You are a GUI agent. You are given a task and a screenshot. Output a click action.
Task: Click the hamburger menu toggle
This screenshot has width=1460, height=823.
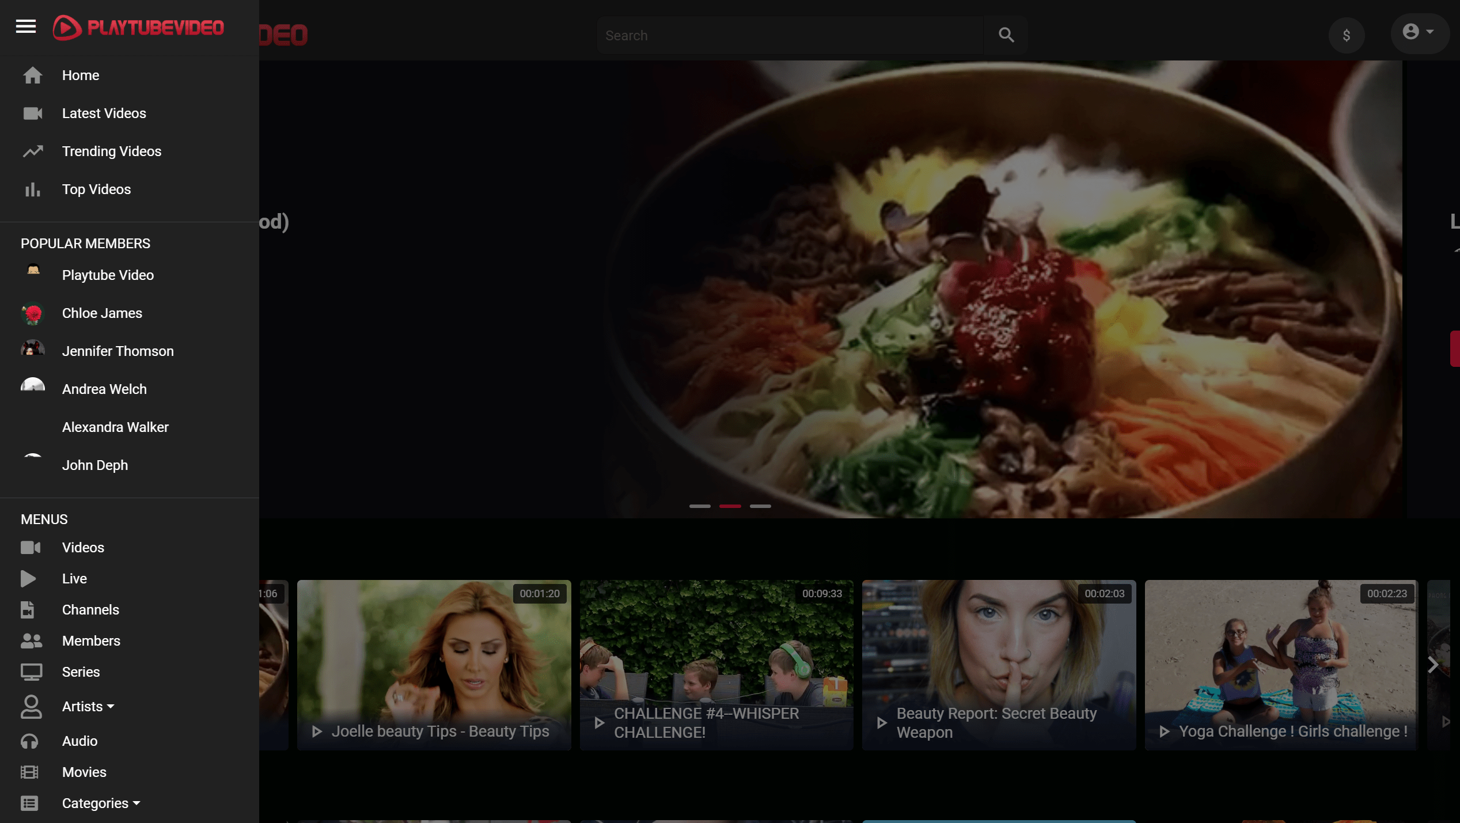click(25, 27)
